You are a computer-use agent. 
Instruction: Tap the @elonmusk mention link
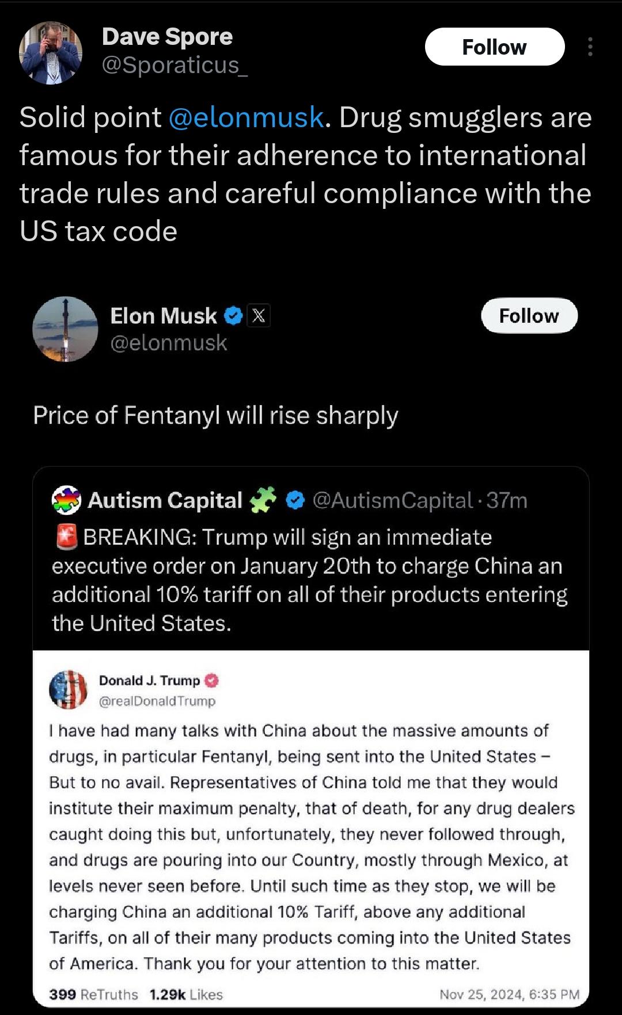[246, 117]
